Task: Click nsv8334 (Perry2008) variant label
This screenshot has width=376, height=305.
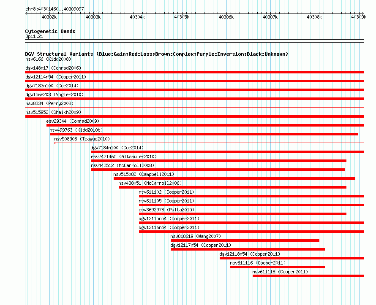Action: click(49, 103)
